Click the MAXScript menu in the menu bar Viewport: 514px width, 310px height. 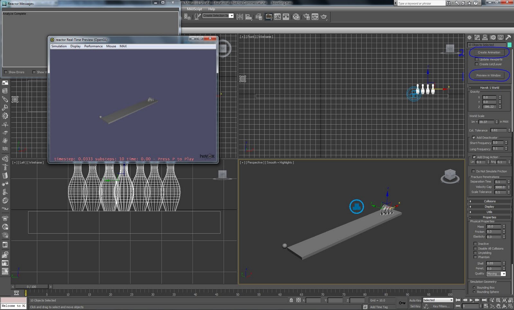tap(194, 9)
